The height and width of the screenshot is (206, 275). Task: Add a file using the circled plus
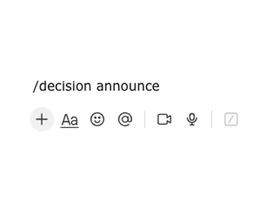tap(41, 119)
